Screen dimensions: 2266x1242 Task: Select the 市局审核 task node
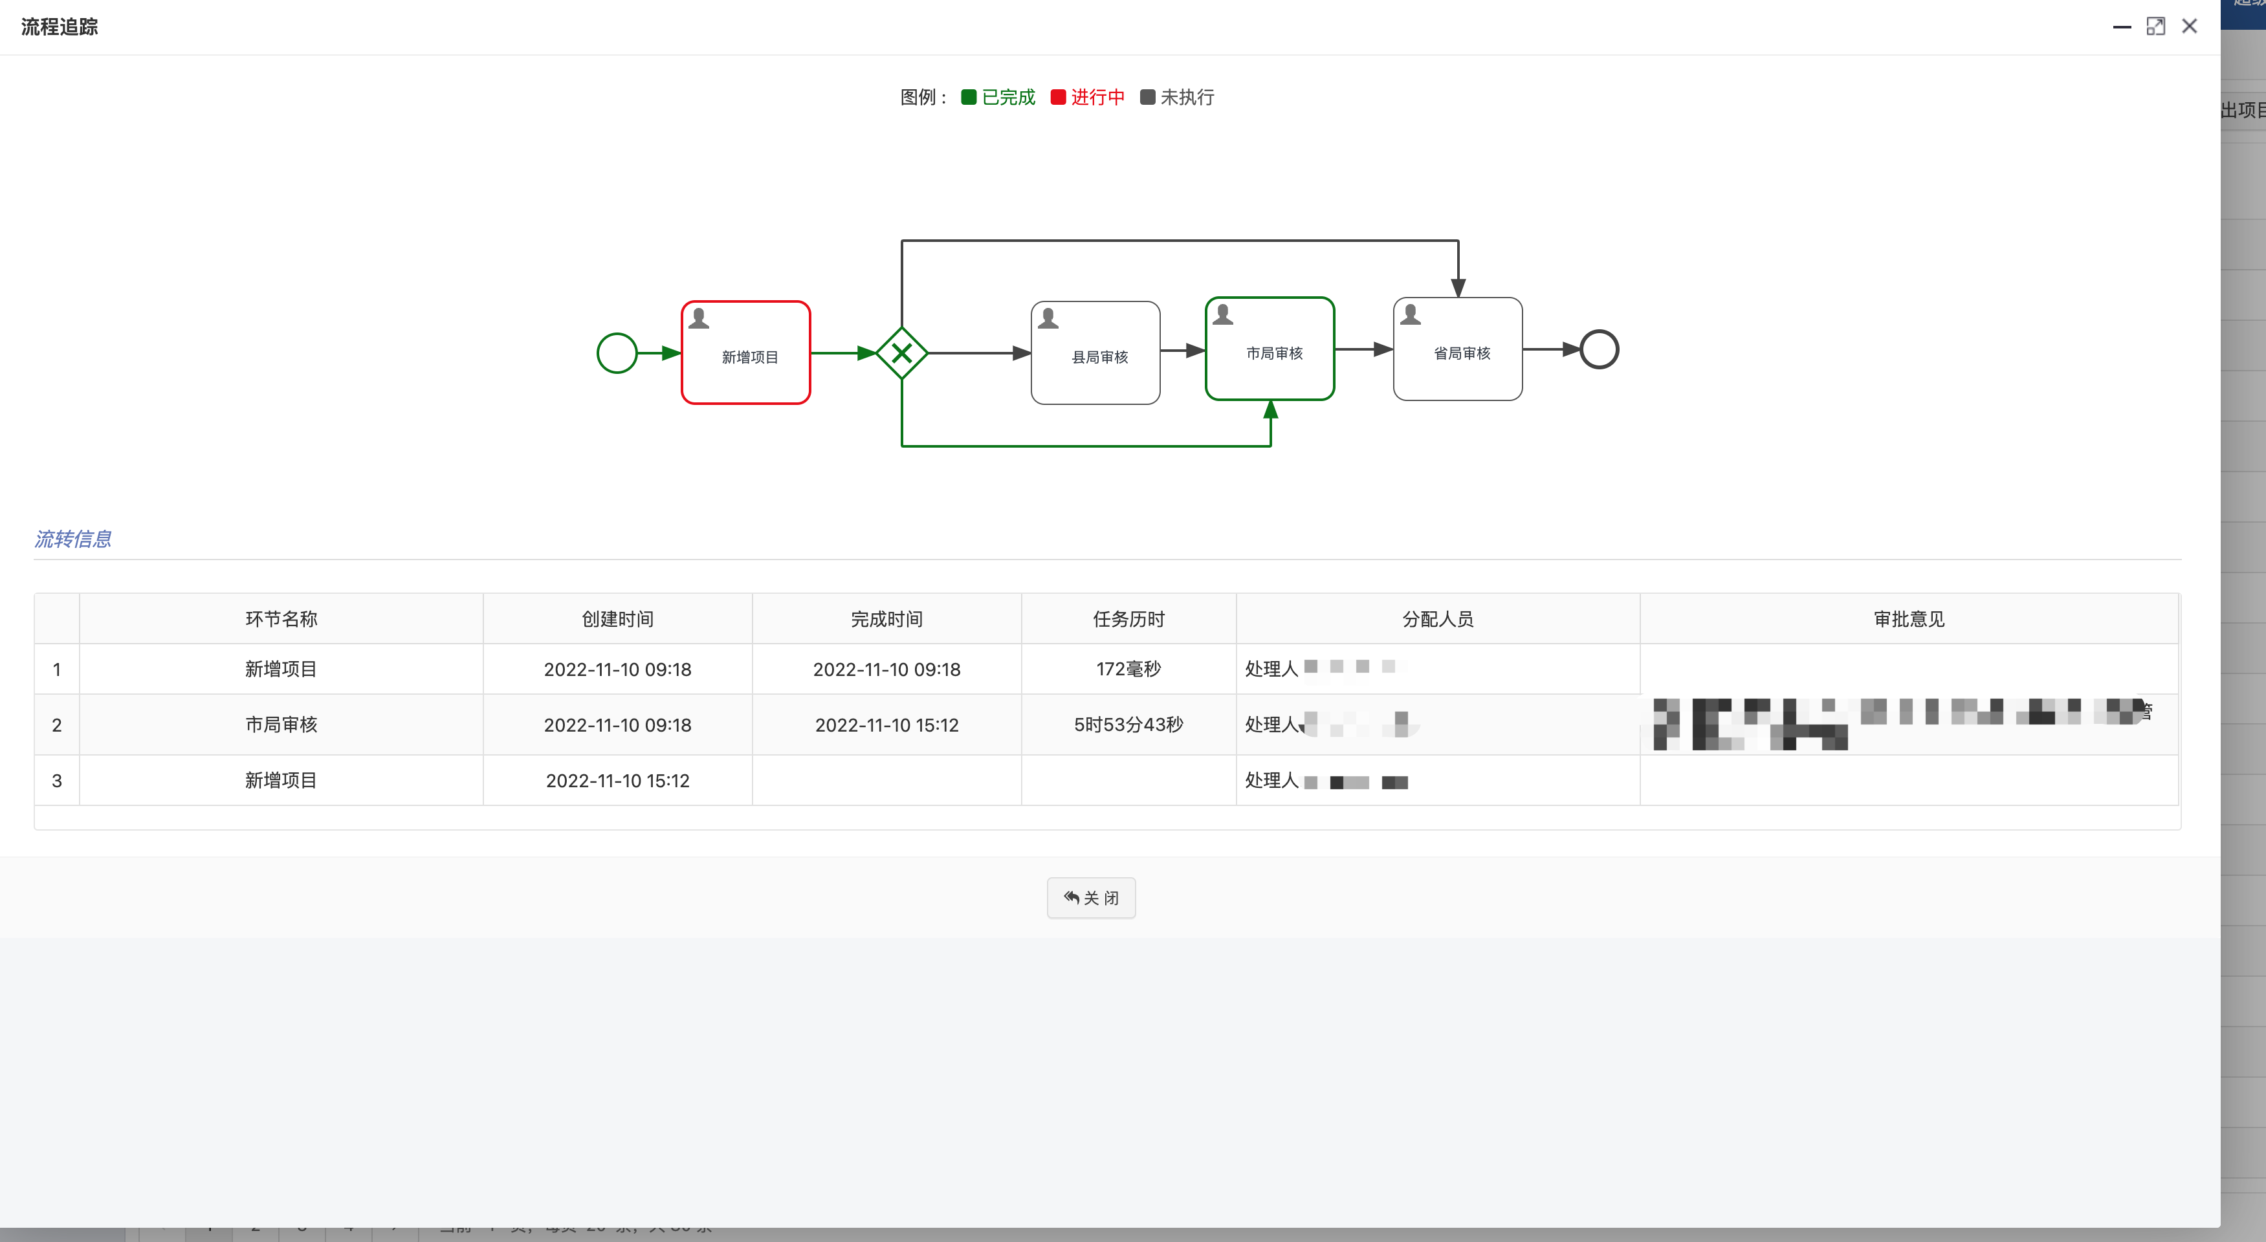pyautogui.click(x=1270, y=348)
